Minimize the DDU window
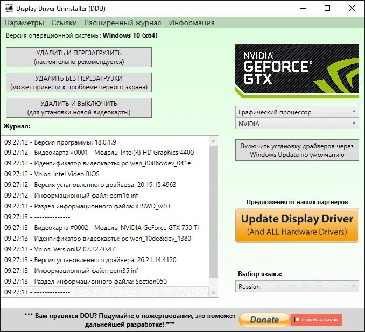This screenshot has height=332, width=365. (303, 9)
